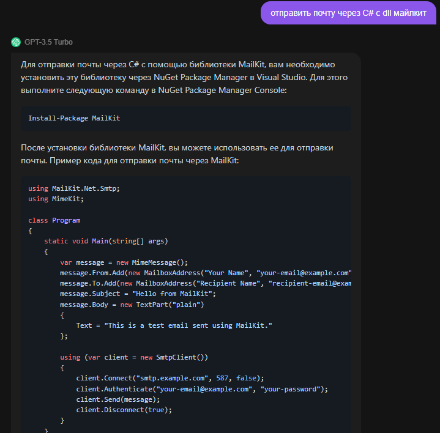Screen dimensions: 440x433
Task: Click the 'message.Body = new TextPart' line
Action: tap(132, 305)
